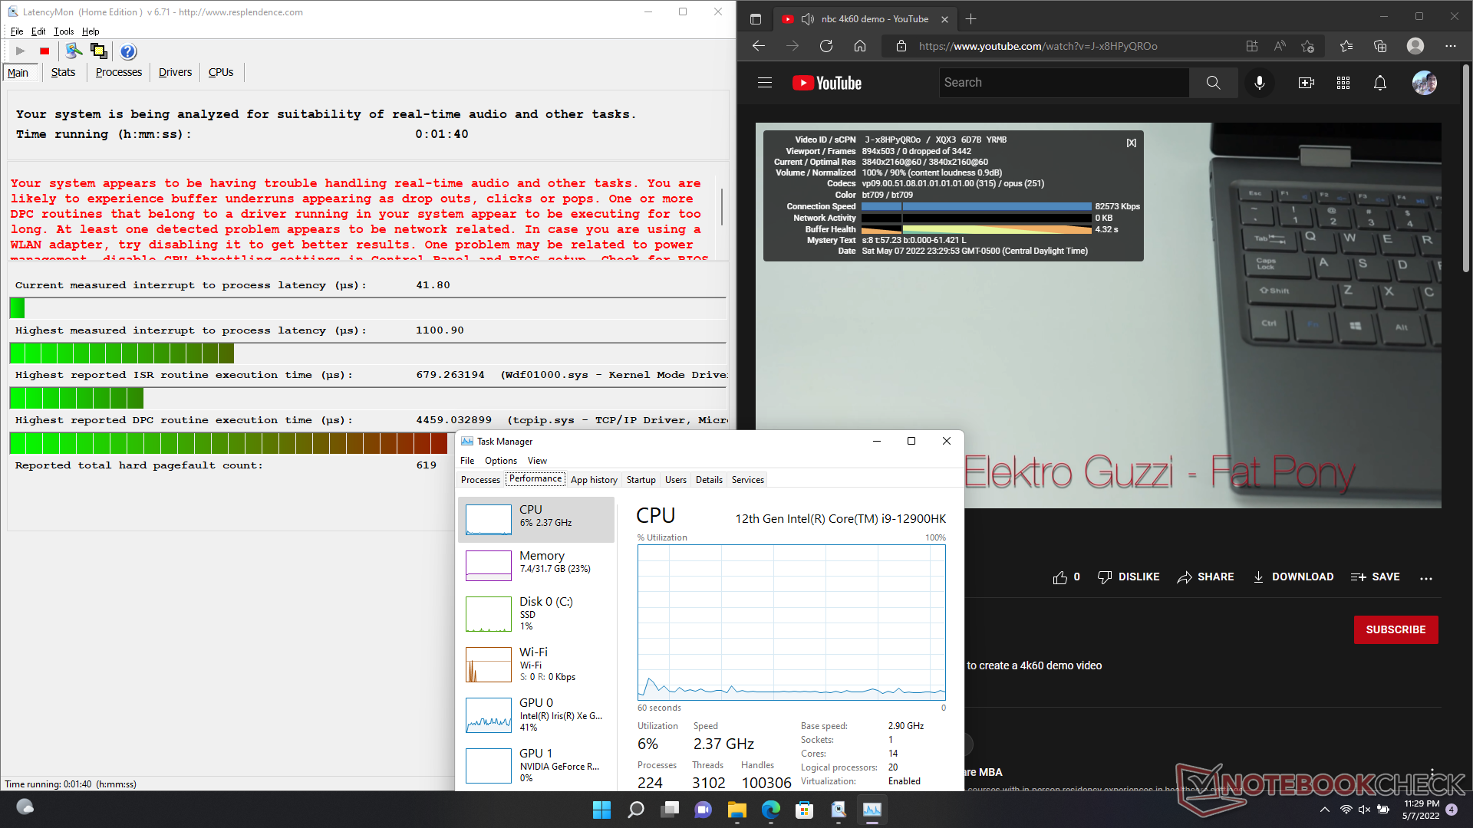Open YouTube notifications bell

tap(1379, 83)
